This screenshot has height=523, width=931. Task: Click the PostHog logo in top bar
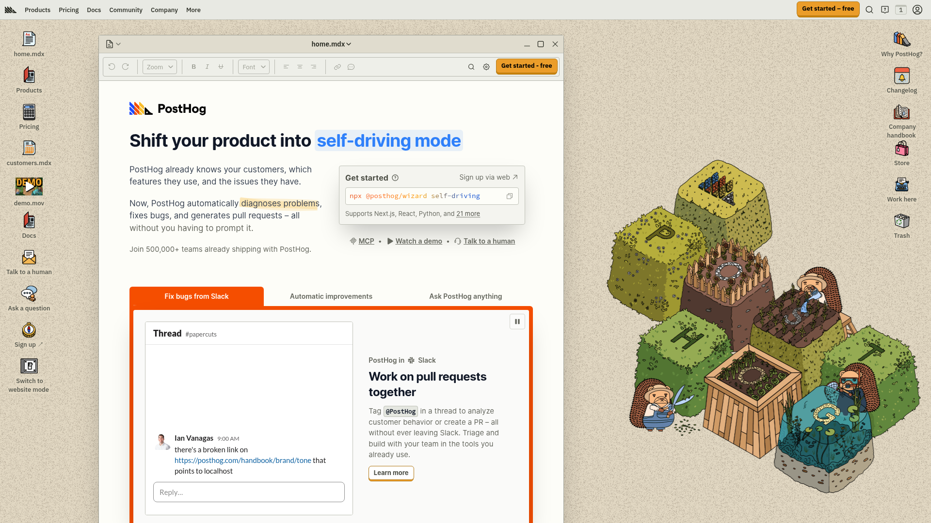click(11, 10)
